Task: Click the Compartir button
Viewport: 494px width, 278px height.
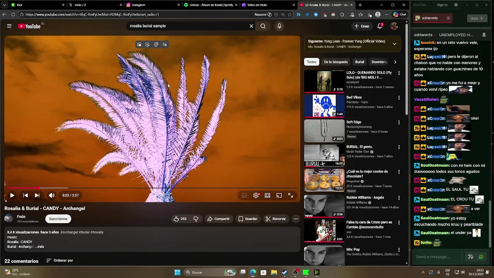Action: tap(218, 219)
